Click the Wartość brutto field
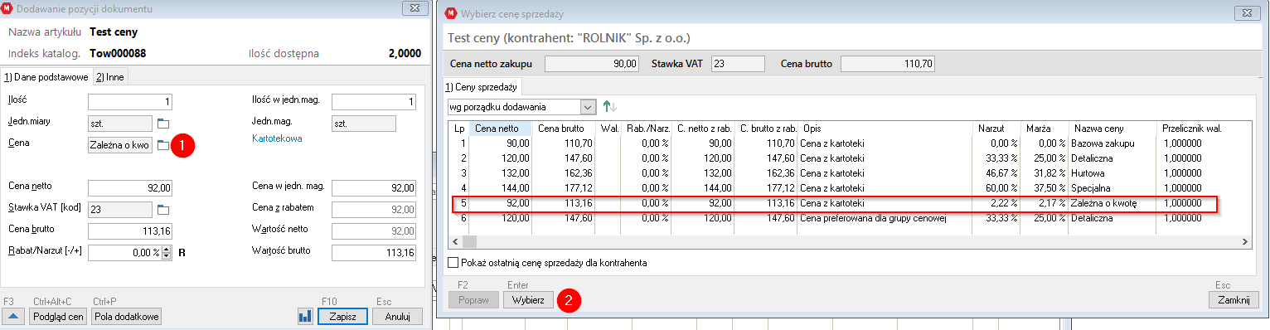The image size is (1270, 330). pyautogui.click(x=374, y=252)
